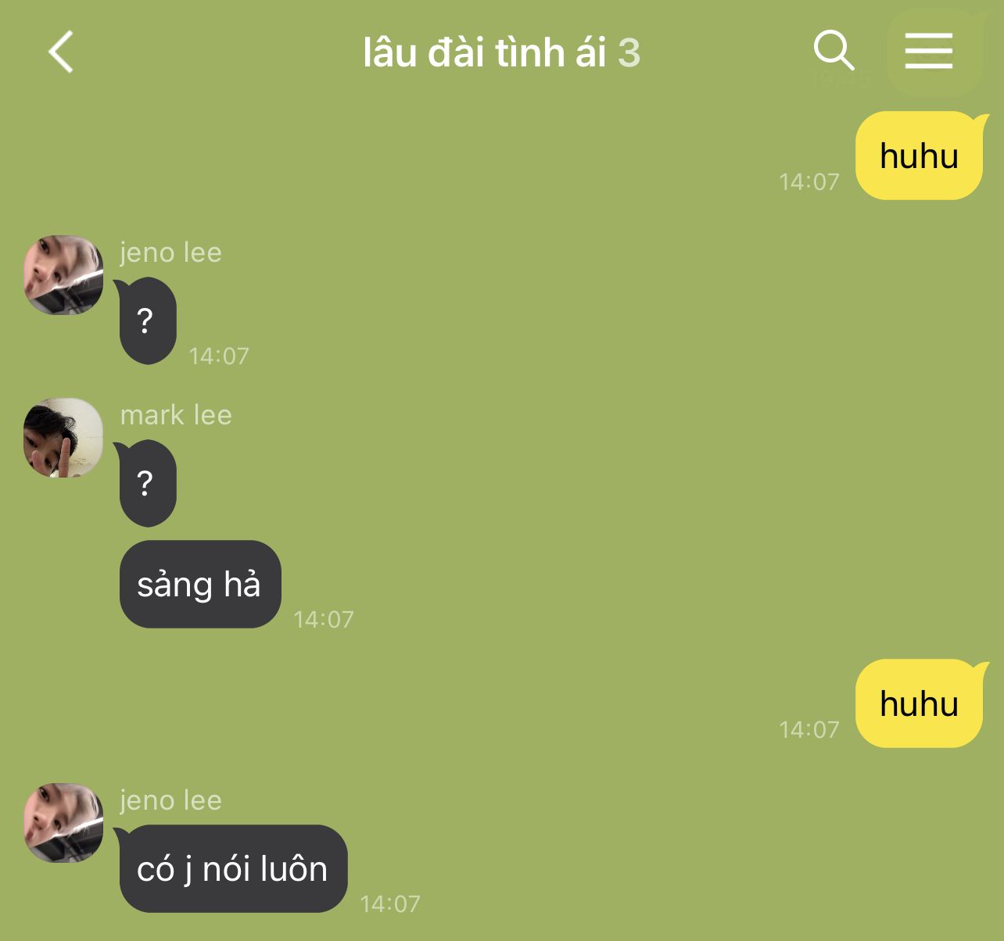1004x941 pixels.
Task: Tap the 14:07 timestamp beside jeno lee's ?
Action: coord(219,356)
